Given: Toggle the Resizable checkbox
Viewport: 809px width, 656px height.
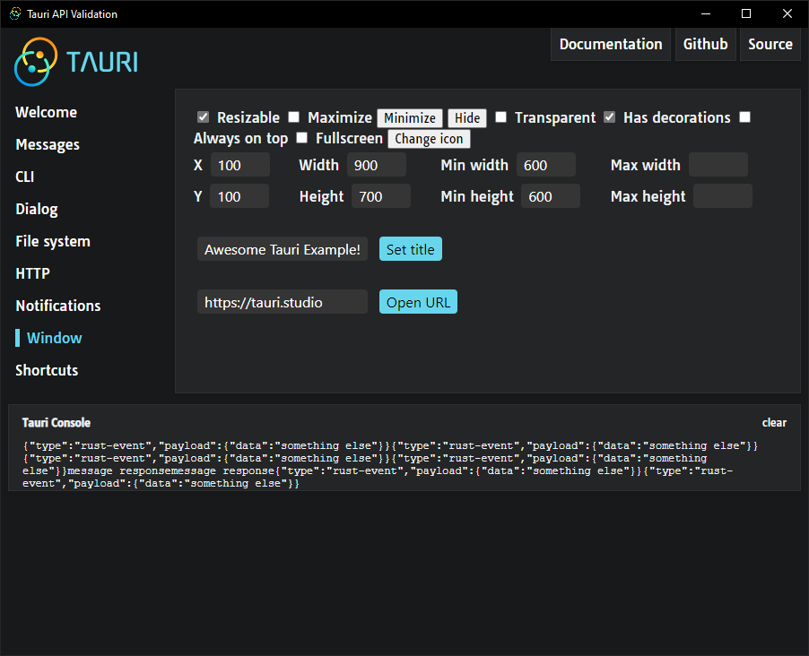Looking at the screenshot, I should pos(204,117).
